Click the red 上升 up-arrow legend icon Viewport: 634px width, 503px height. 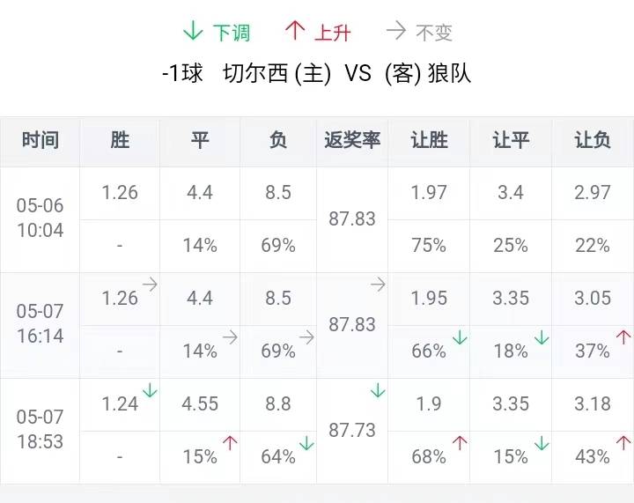[295, 31]
